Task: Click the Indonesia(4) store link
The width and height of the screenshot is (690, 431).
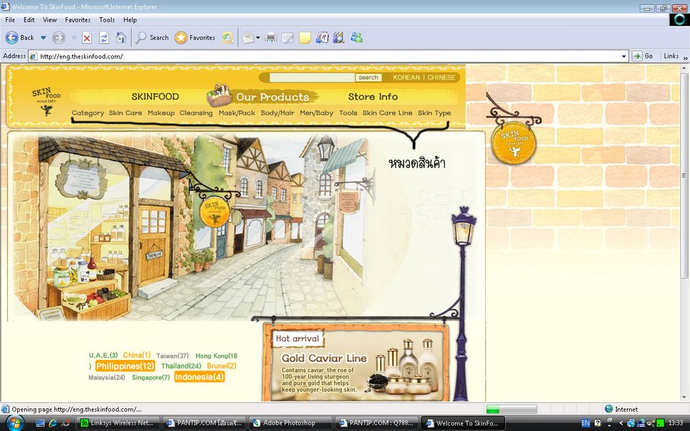Action: 199,377
